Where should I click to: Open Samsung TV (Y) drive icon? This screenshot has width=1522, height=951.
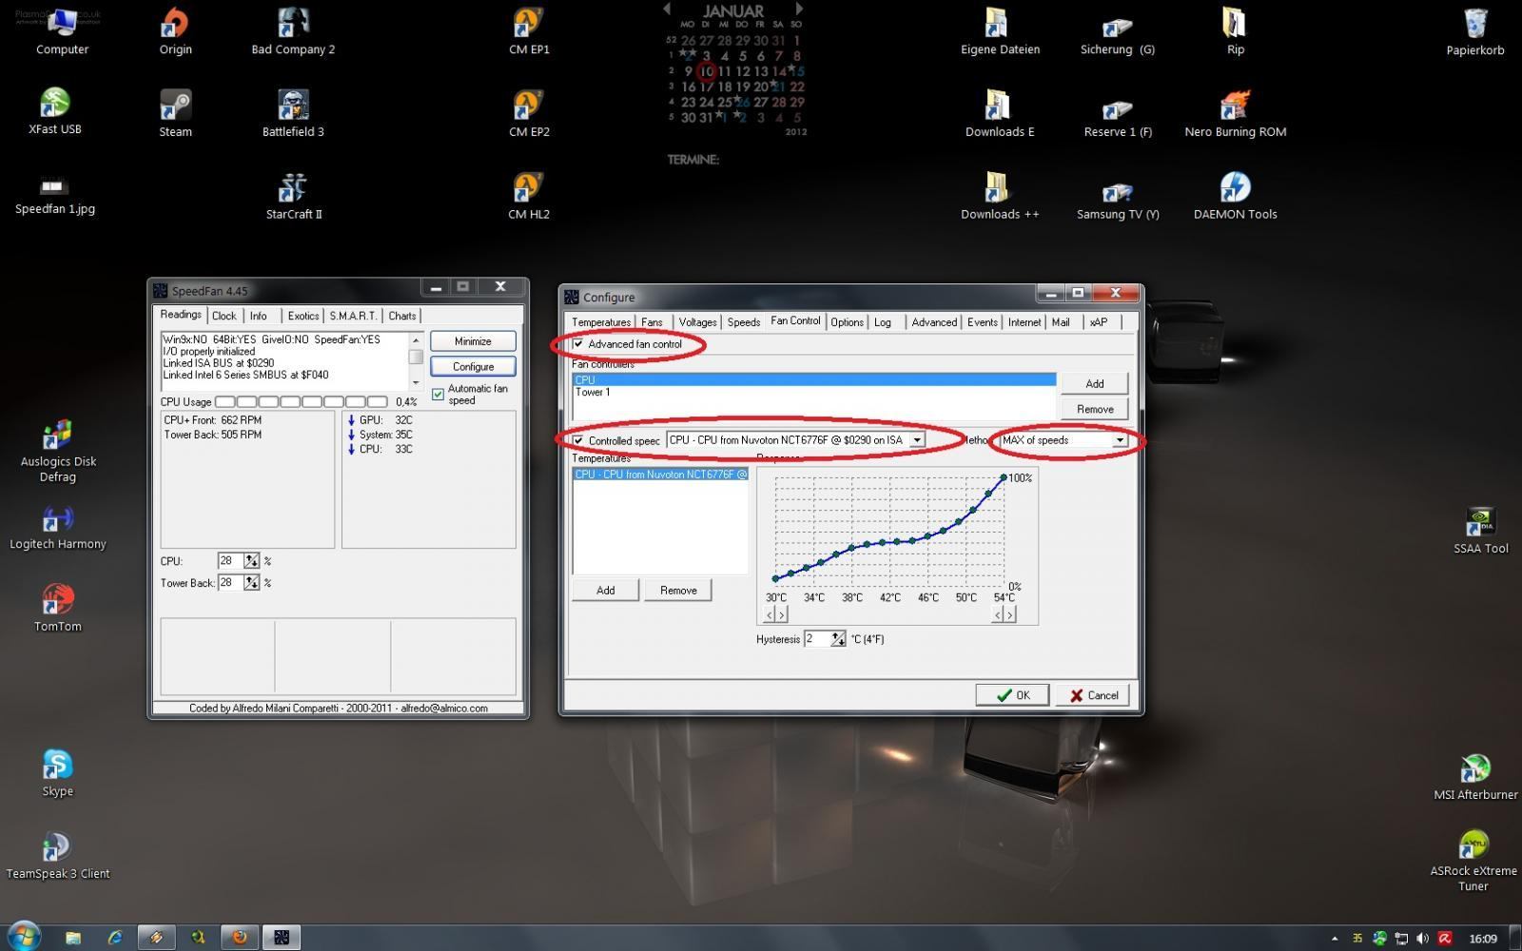coord(1118,196)
